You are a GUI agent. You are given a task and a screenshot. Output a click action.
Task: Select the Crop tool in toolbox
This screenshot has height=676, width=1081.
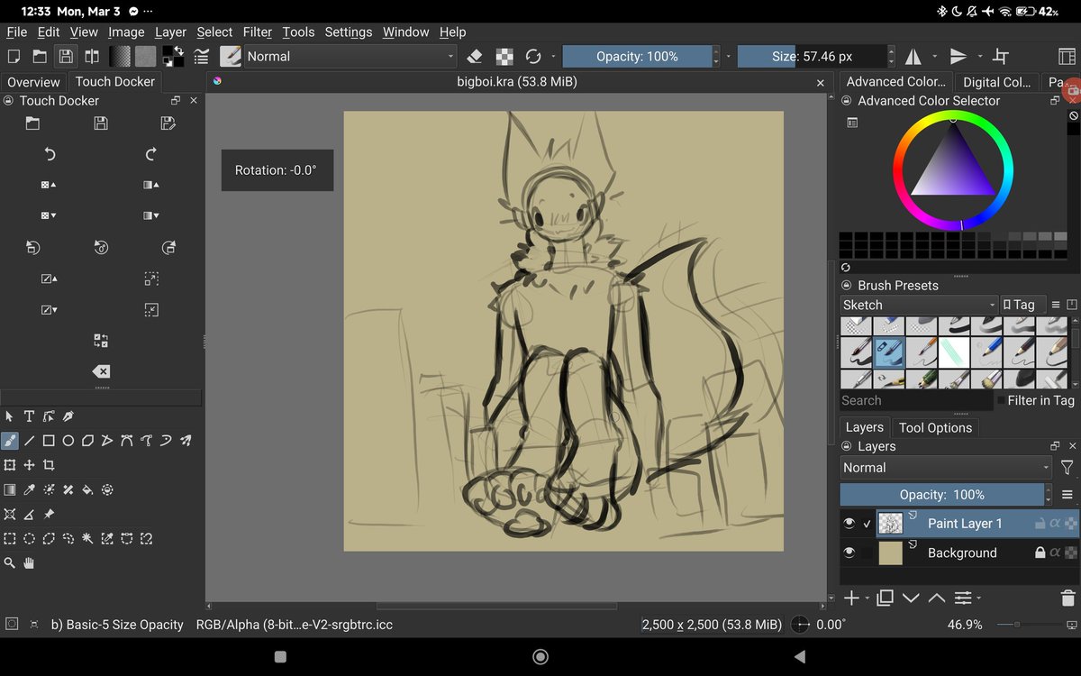pos(49,465)
